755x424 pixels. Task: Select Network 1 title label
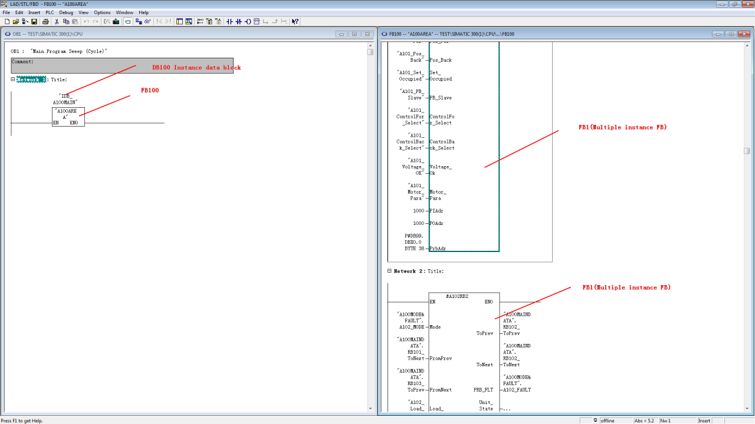(x=31, y=79)
